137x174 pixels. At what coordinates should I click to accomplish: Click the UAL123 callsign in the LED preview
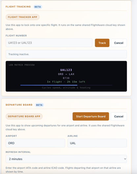point(66,70)
